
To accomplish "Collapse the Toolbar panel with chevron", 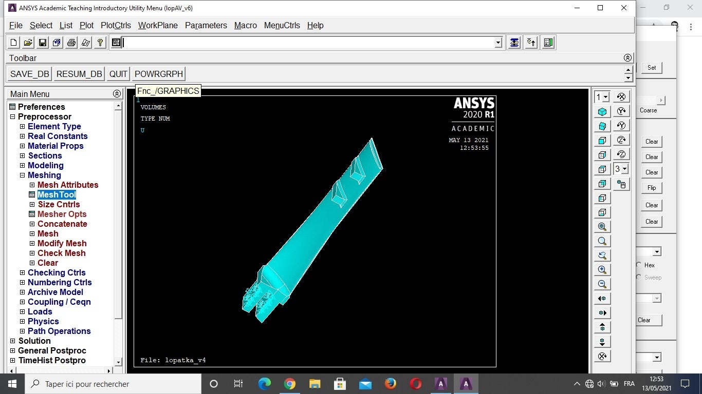I will point(627,58).
